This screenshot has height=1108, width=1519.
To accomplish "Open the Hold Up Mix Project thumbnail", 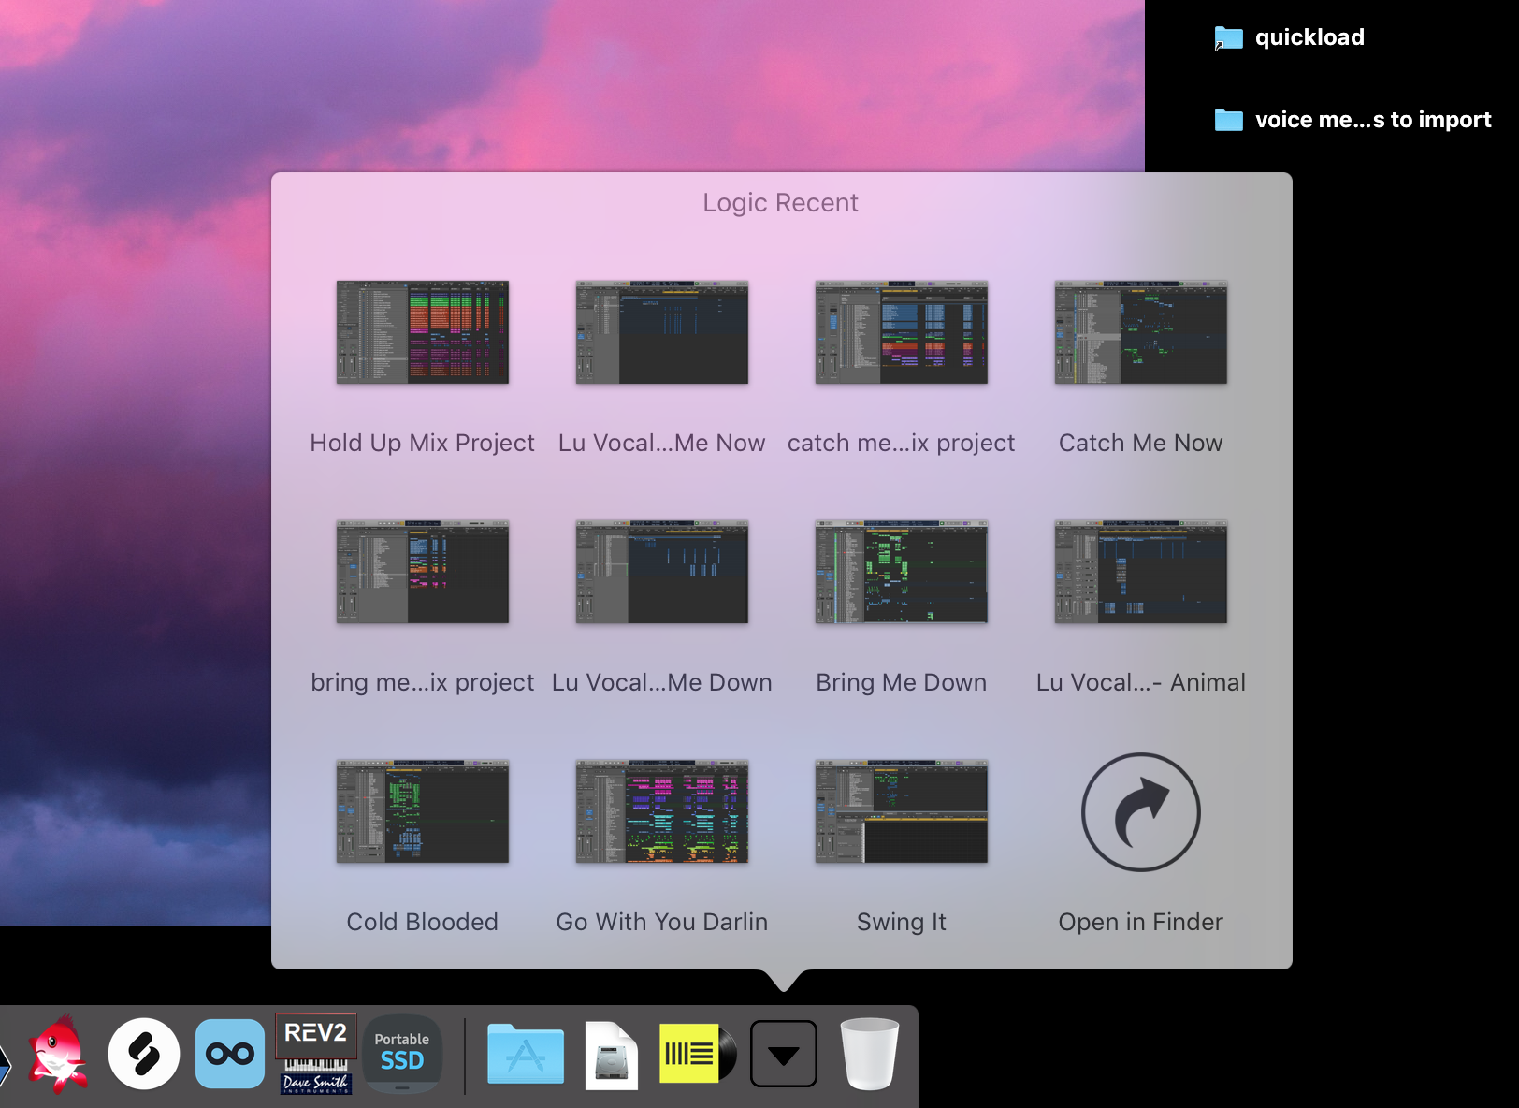I will [423, 332].
